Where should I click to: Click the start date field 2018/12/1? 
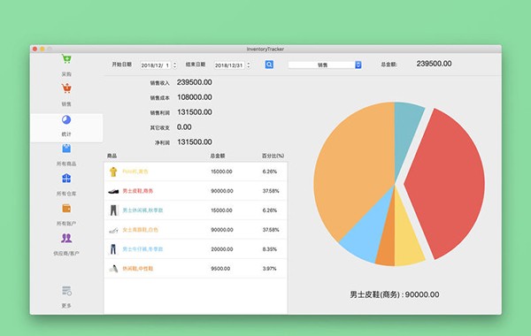[x=156, y=65]
